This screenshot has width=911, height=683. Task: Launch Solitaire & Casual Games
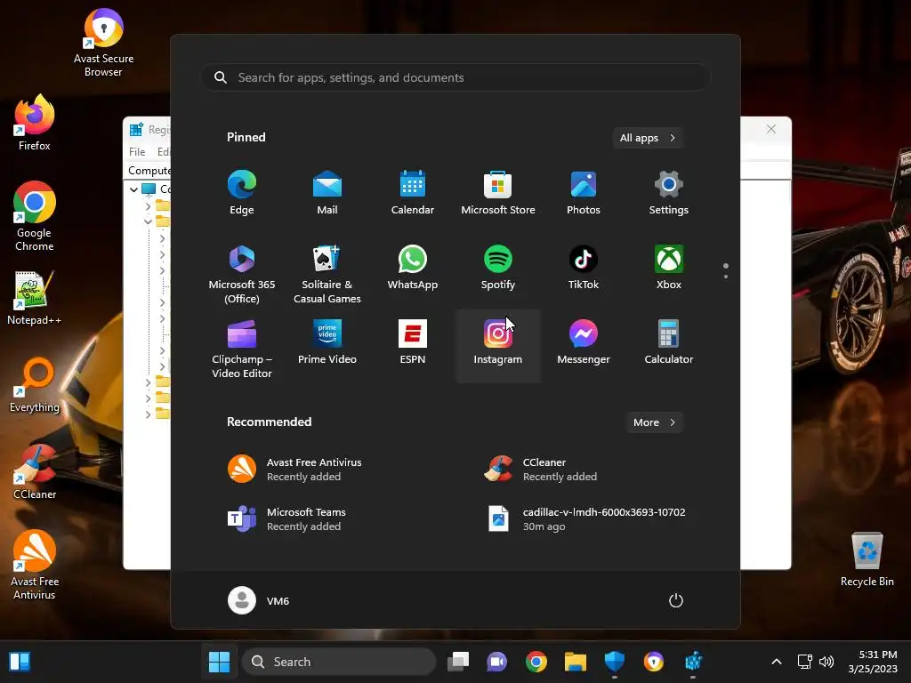(x=327, y=274)
